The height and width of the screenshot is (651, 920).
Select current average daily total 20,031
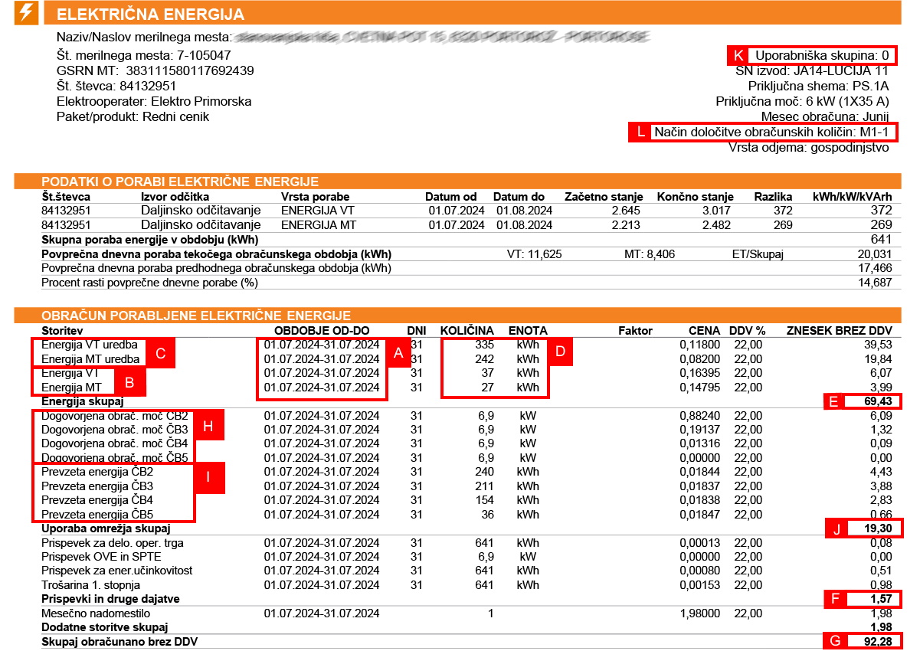874,254
